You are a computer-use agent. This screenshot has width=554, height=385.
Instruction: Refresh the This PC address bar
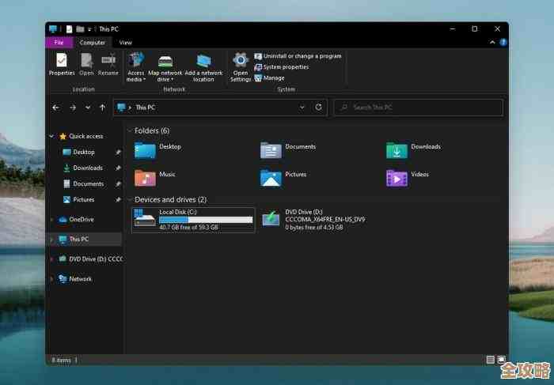pyautogui.click(x=318, y=108)
